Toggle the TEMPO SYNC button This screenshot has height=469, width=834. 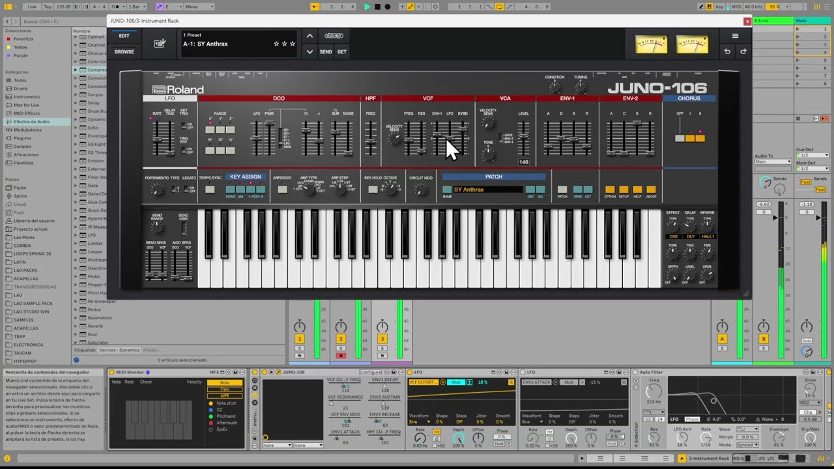tap(210, 190)
